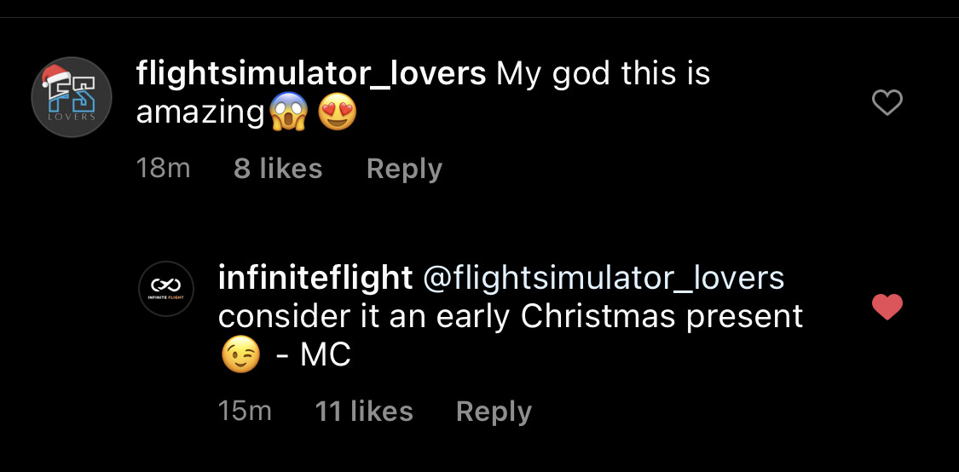View the 11 likes list
Viewport: 959px width, 472px height.
click(364, 412)
